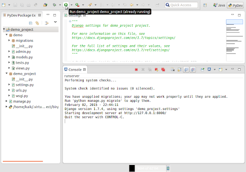Toggle Show Console When Standard Out Changes
The height and width of the screenshot is (172, 246).
[186, 70]
